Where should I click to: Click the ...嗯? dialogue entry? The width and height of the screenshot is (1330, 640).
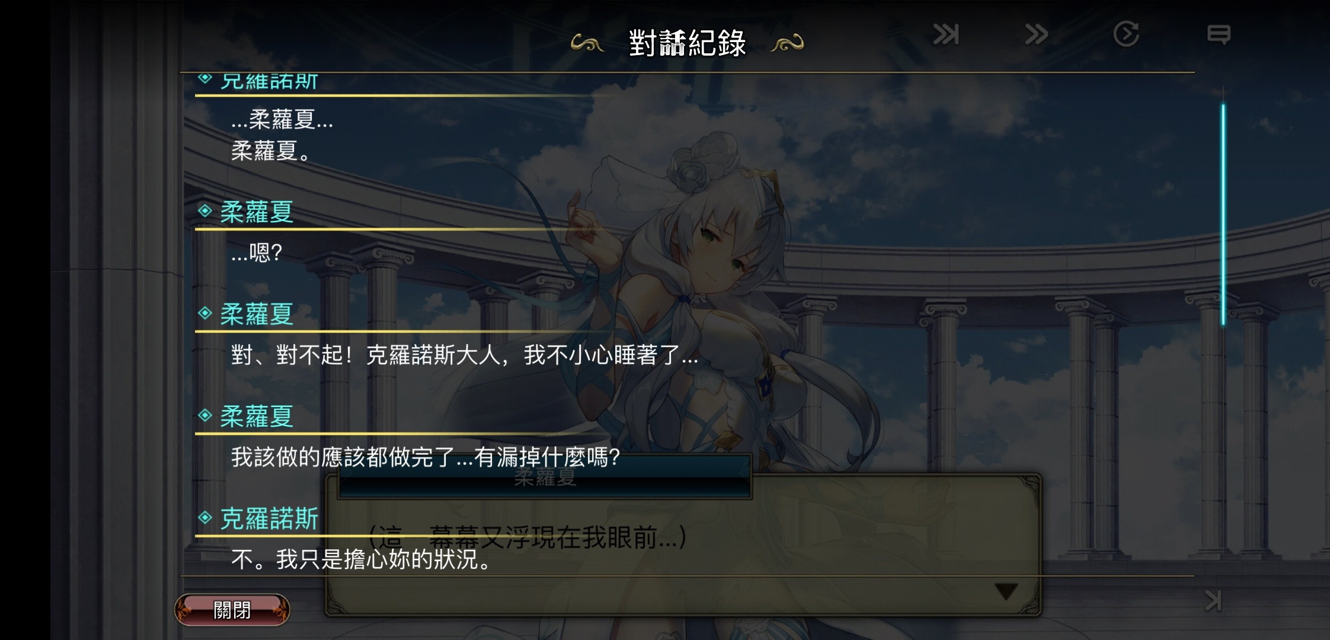pos(257,253)
